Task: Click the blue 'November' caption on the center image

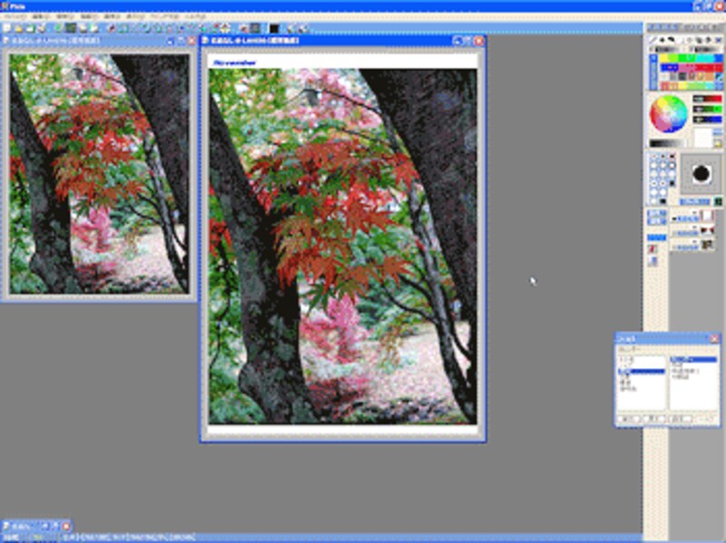Action: pyautogui.click(x=234, y=63)
